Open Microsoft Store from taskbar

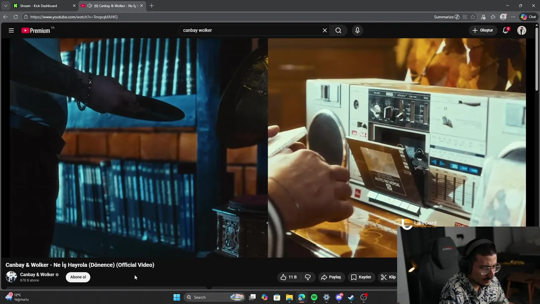(x=277, y=297)
